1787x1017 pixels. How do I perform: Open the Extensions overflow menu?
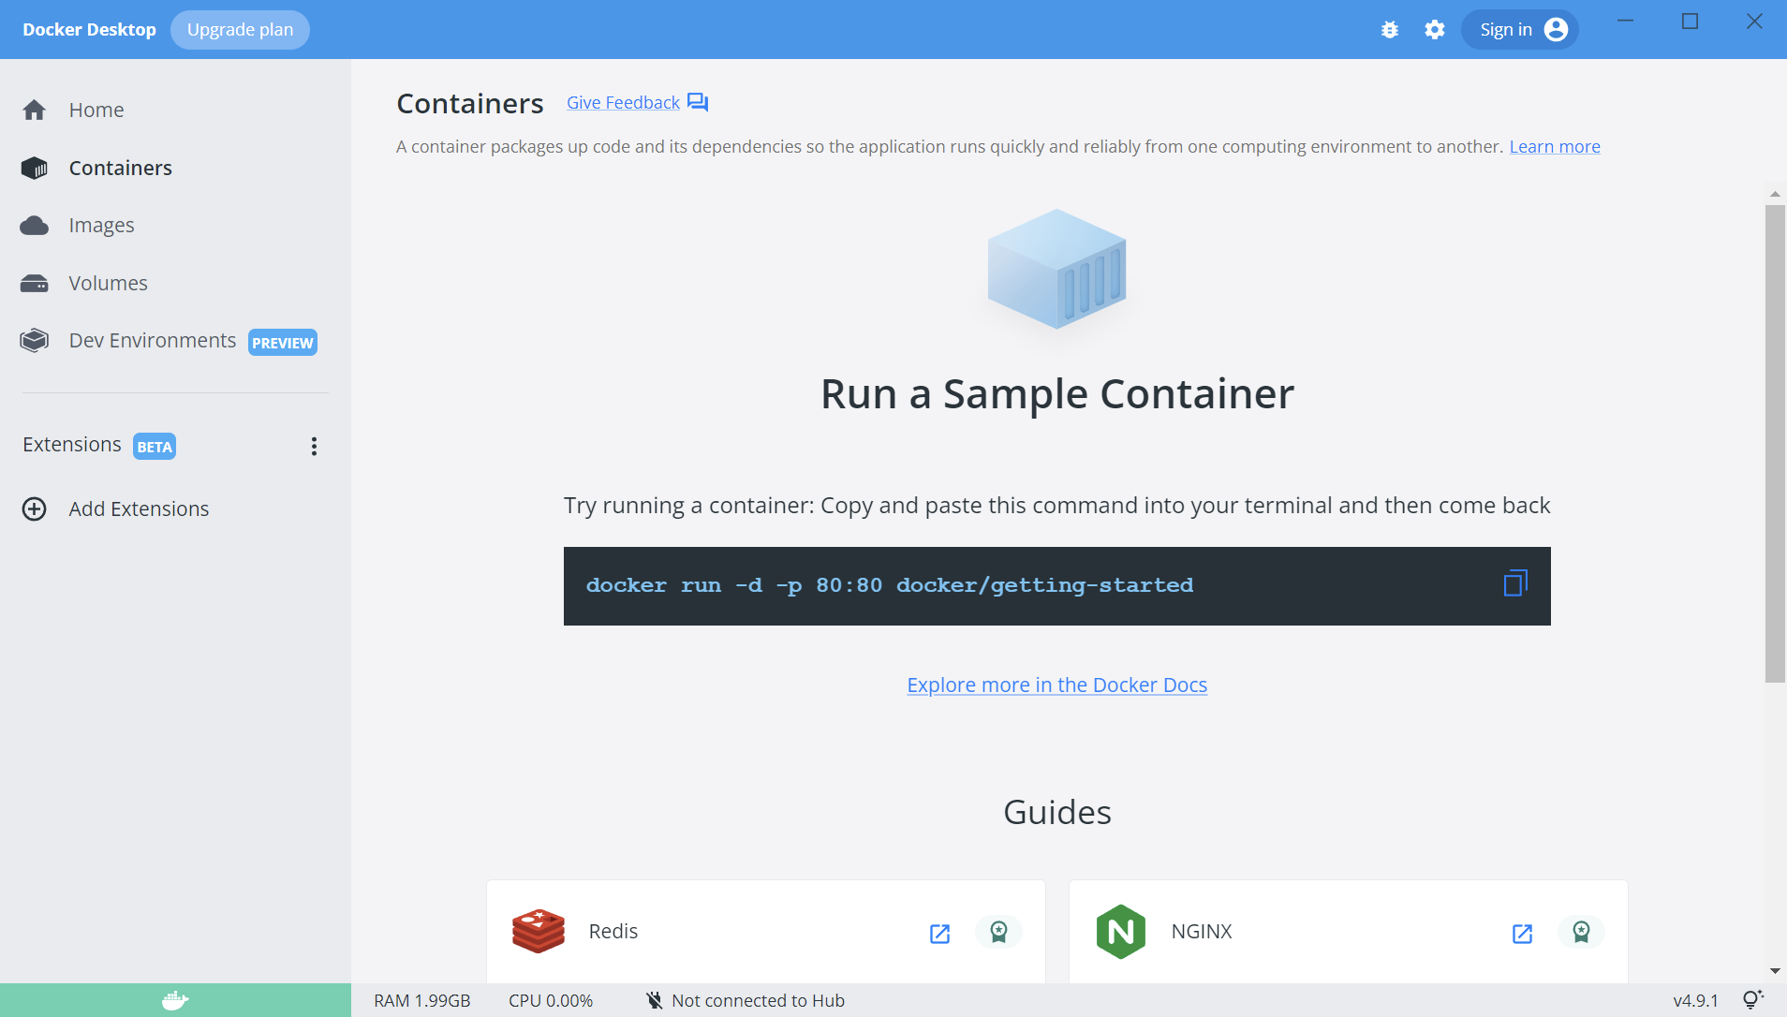click(314, 446)
